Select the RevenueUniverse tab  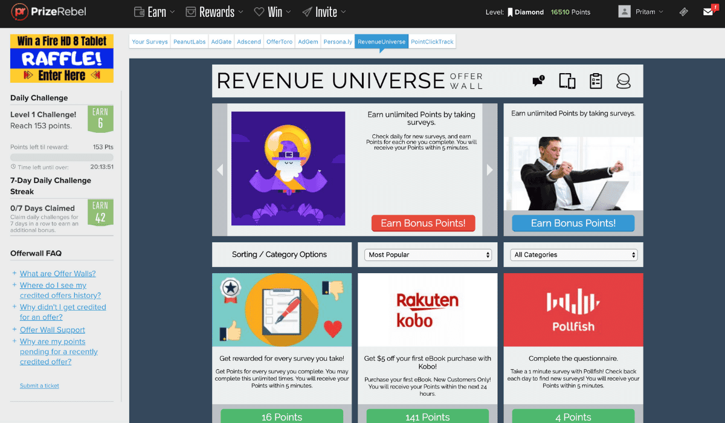382,42
